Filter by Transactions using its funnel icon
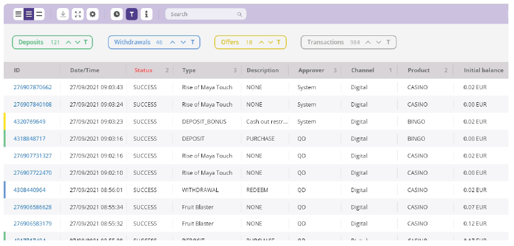The image size is (514, 246). pos(388,42)
